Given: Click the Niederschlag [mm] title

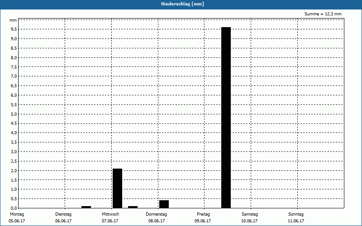Looking at the screenshot, I should 182,4.
